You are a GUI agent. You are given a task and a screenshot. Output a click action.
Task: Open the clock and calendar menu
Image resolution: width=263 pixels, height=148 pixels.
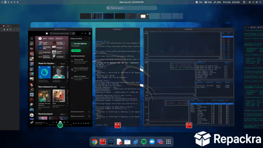pyautogui.click(x=131, y=2)
